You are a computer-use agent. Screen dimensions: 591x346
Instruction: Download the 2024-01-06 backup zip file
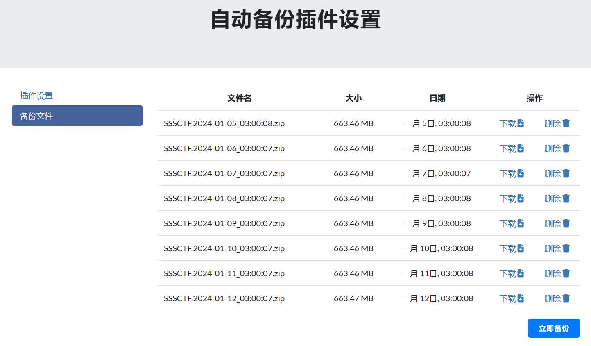pyautogui.click(x=512, y=148)
